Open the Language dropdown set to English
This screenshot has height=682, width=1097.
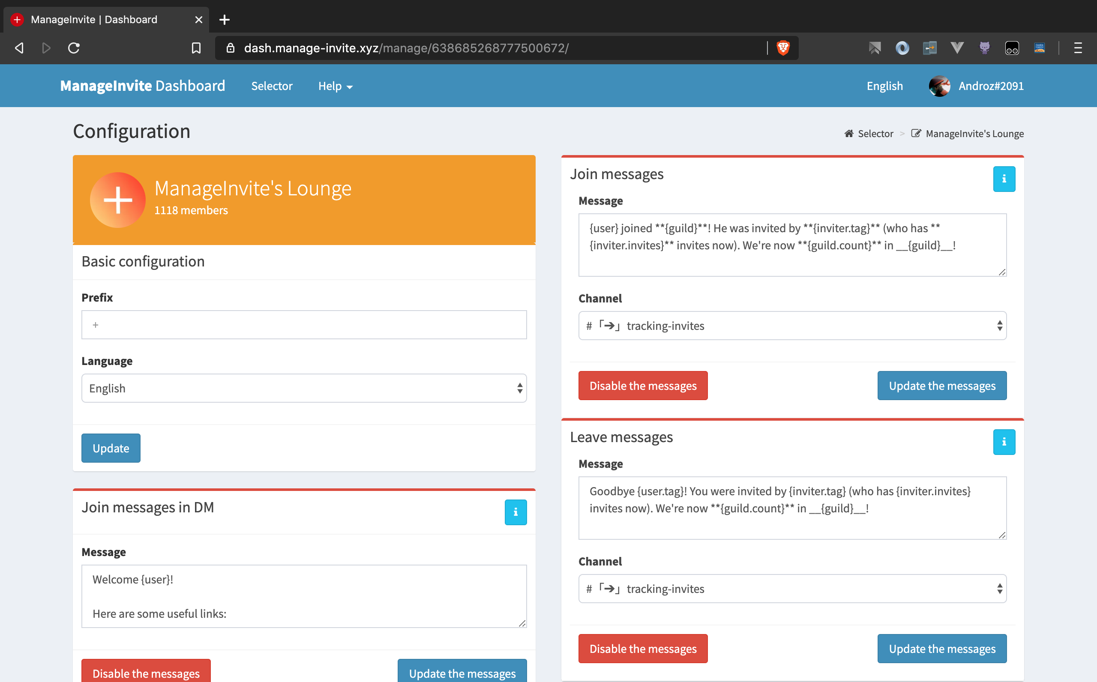pos(303,388)
